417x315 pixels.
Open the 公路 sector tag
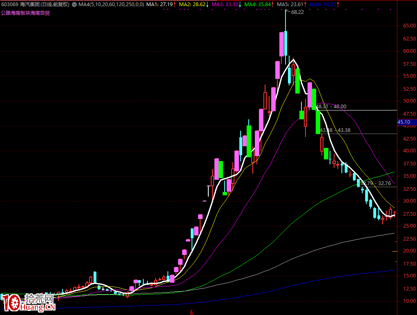pyautogui.click(x=6, y=13)
